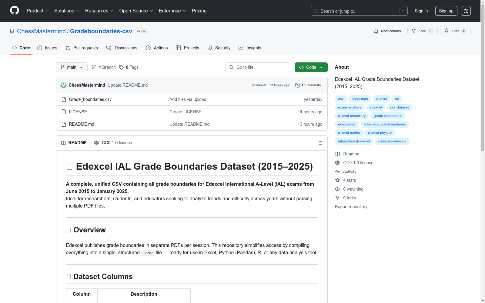The height and width of the screenshot is (303, 485).
Task: Click the Sign up button
Action: click(x=446, y=11)
